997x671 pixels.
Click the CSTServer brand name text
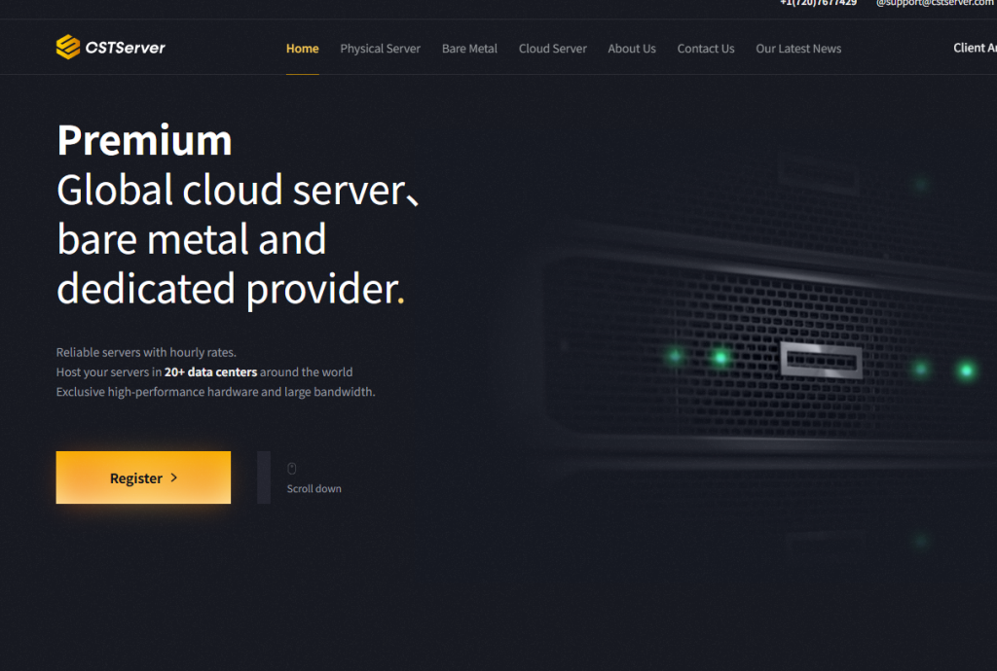point(126,48)
